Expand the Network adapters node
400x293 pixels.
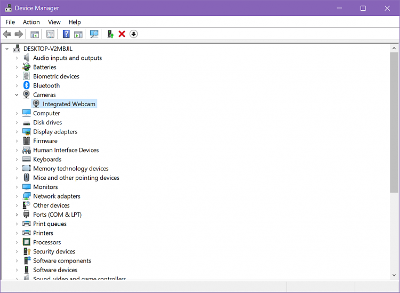(17, 196)
